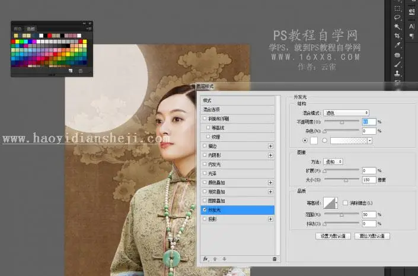Select the gradient radio button

324,141
